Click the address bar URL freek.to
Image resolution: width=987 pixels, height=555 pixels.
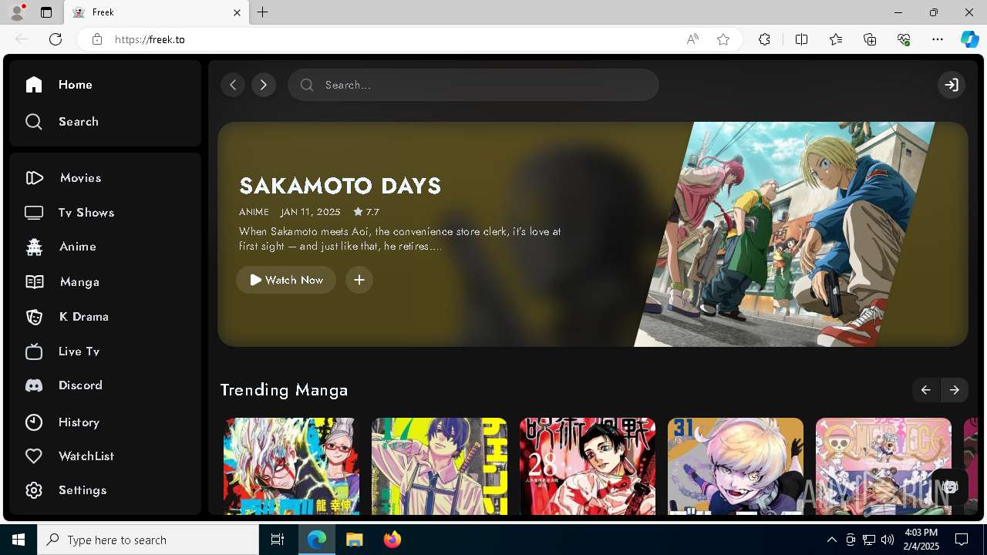point(150,39)
